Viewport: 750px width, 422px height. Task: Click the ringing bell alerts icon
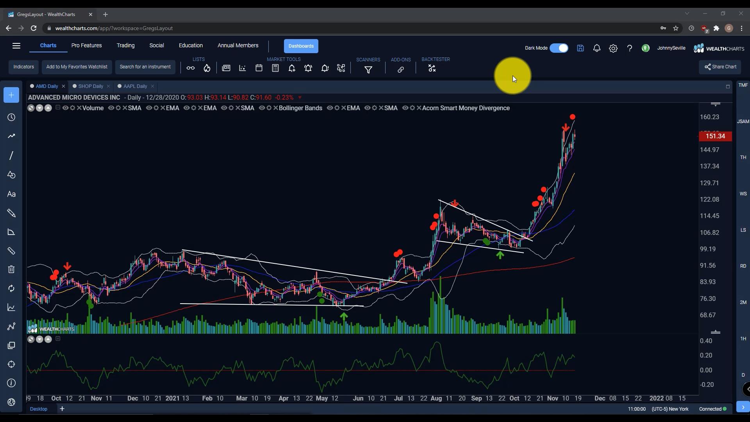pos(308,68)
